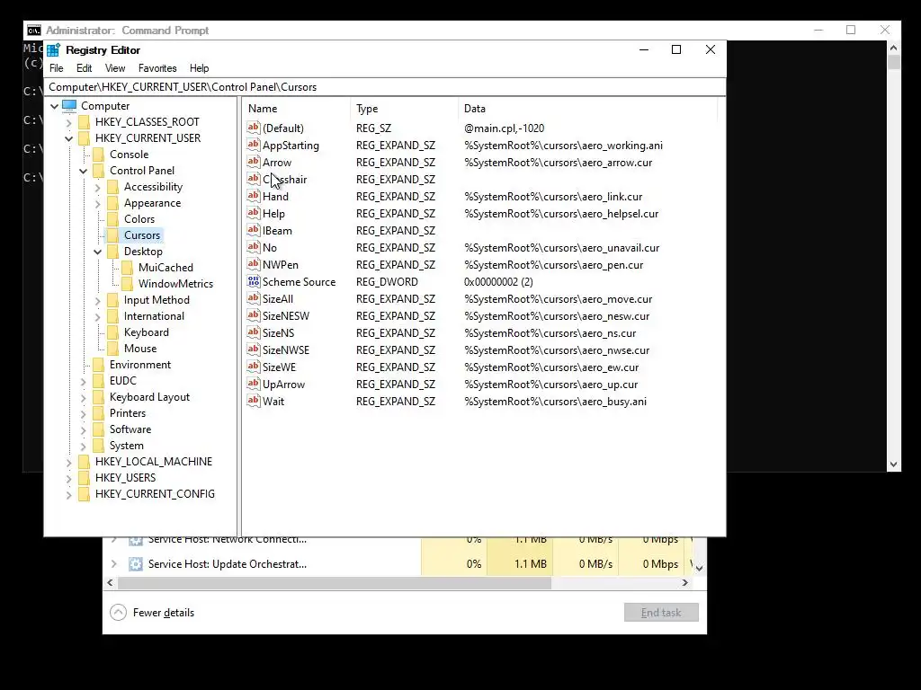Select the AppStarting string value icon
This screenshot has width=921, height=690.
pos(253,145)
